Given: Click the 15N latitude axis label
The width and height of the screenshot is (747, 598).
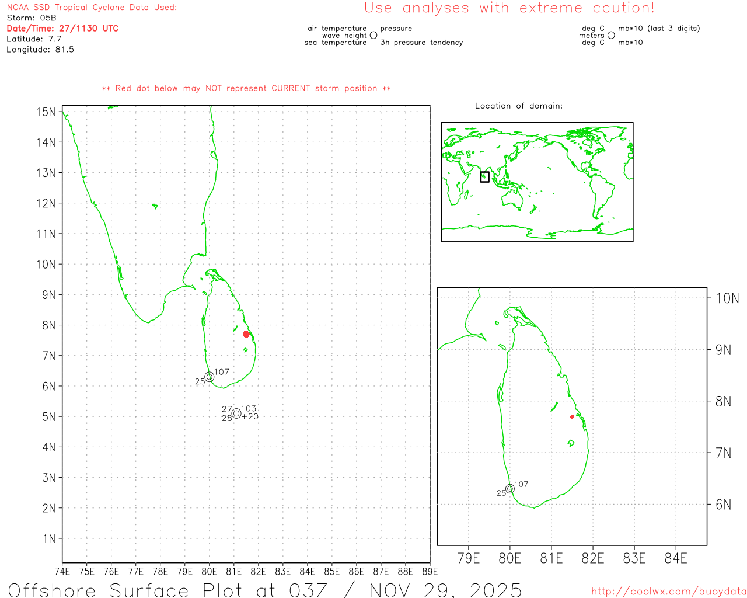Looking at the screenshot, I should coord(46,112).
